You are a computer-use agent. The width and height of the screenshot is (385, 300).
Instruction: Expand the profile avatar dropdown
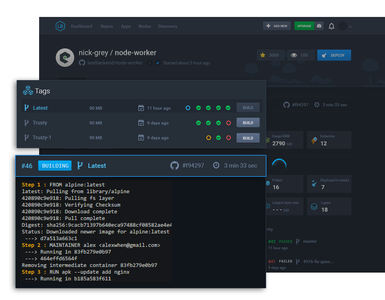pyautogui.click(x=343, y=26)
